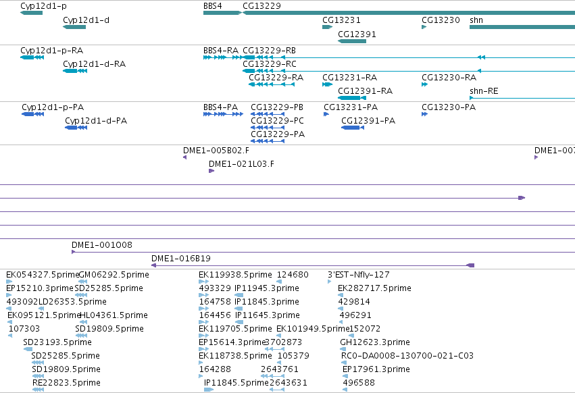Viewport: 575px width, 393px height.
Task: Click the CG13230 gene label
Action: coord(441,20)
